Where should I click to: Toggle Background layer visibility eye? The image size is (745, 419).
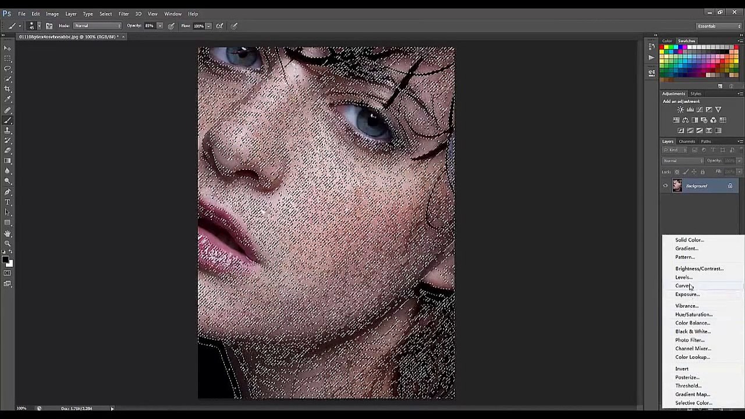point(665,186)
